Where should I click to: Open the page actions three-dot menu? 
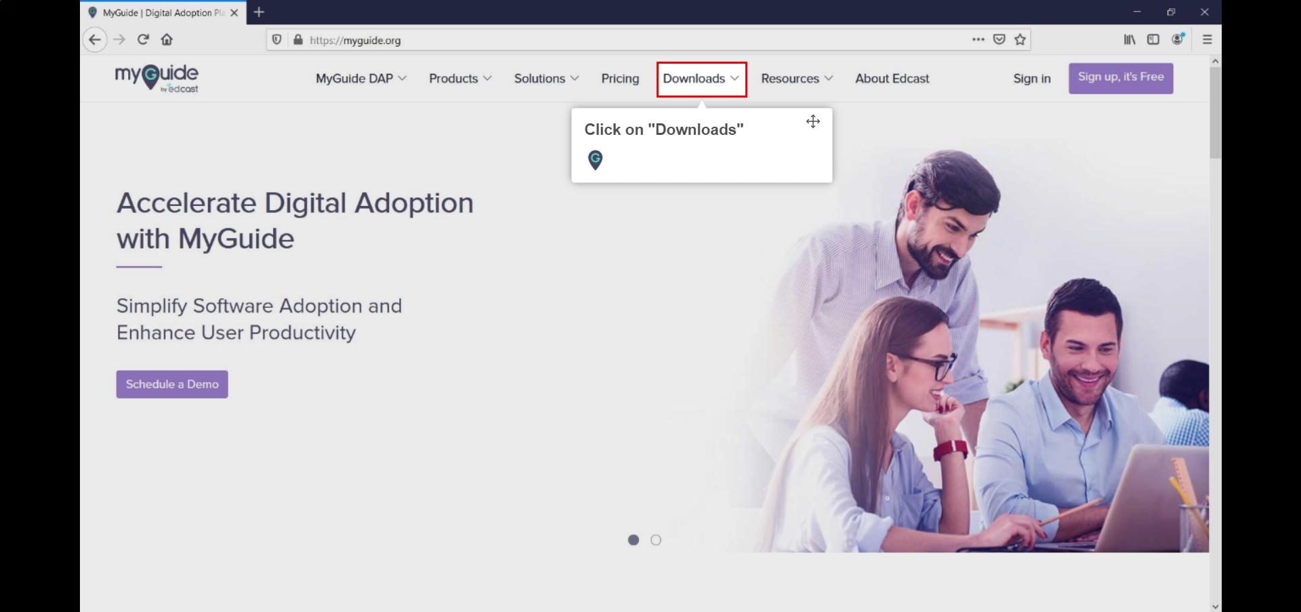click(x=978, y=40)
